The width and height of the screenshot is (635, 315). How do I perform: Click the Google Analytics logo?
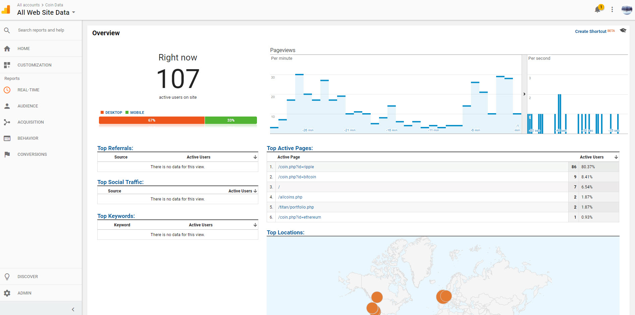[6, 9]
